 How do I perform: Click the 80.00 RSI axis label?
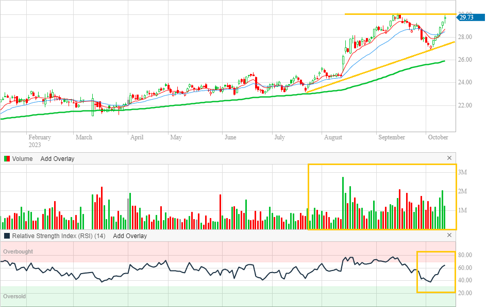click(465, 256)
